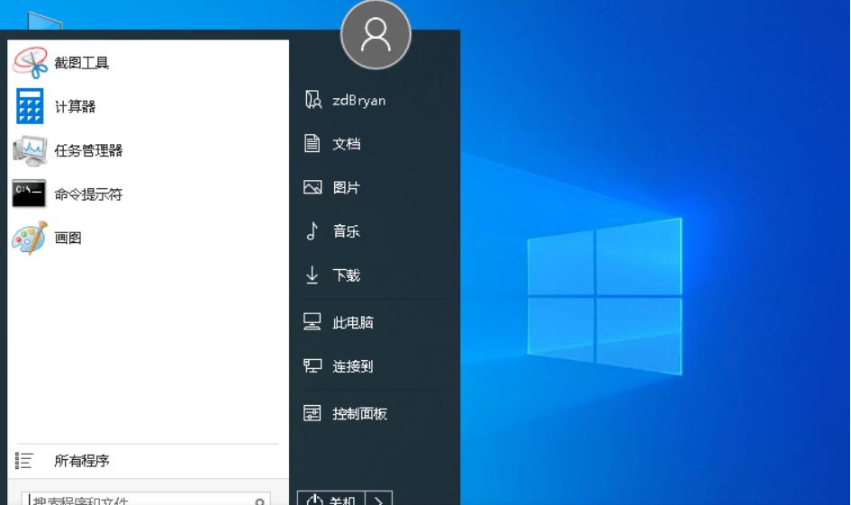Image resolution: width=851 pixels, height=505 pixels.
Task: Open 画图 Paint palette icon
Action: (x=30, y=239)
